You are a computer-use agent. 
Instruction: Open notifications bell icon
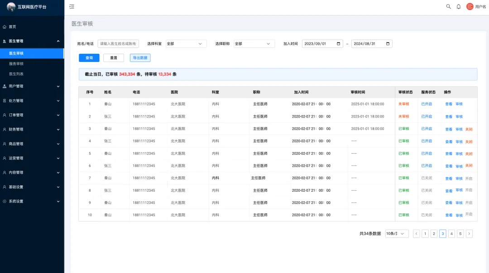pyautogui.click(x=458, y=7)
